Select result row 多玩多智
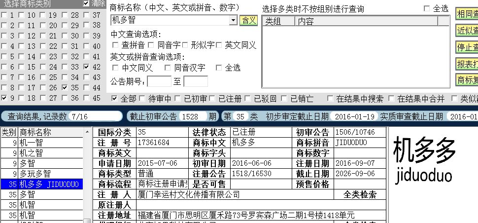 (42, 174)
